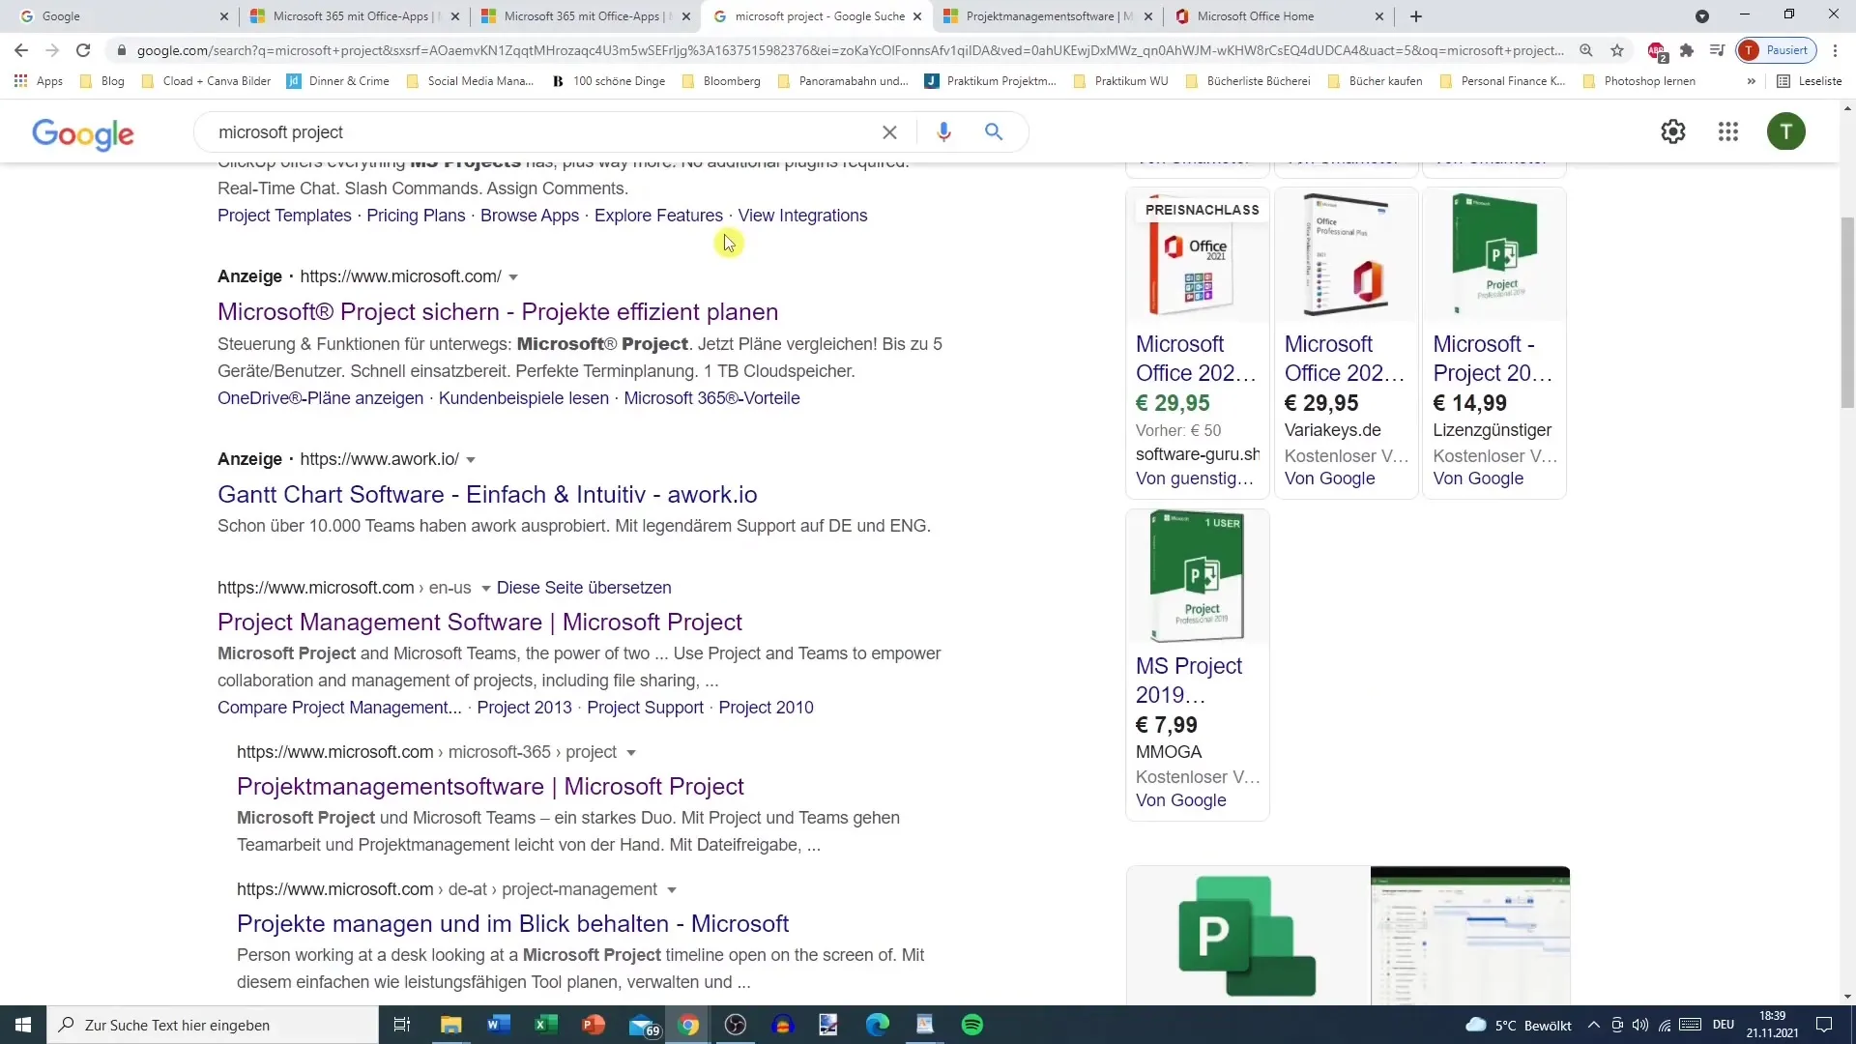The image size is (1856, 1044).
Task: Open the Project 2013 sitelink
Action: click(x=524, y=708)
